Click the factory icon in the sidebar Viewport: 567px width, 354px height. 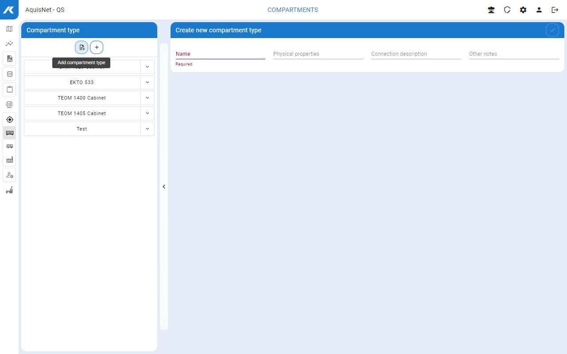click(x=9, y=160)
